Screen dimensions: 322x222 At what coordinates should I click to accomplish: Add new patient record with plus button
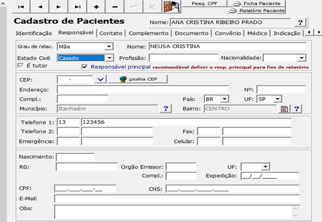tap(96, 7)
